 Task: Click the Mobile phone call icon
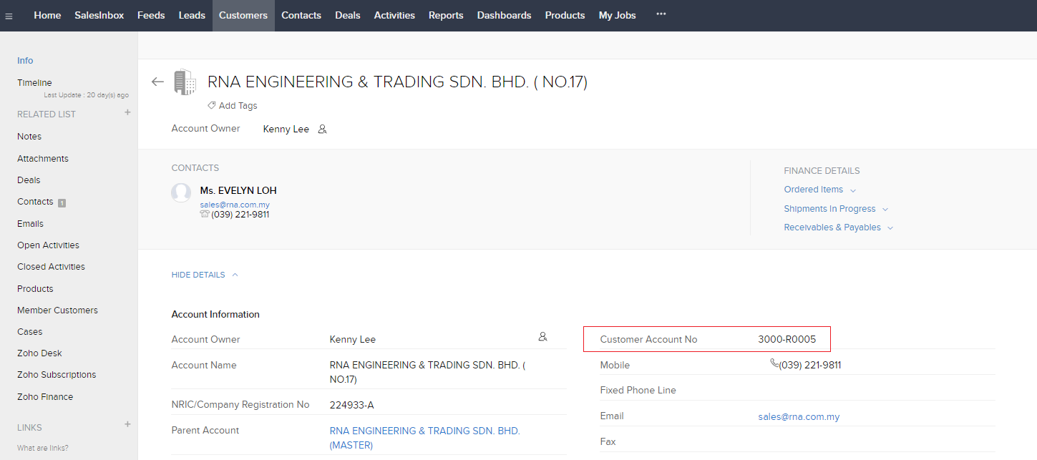click(x=774, y=364)
